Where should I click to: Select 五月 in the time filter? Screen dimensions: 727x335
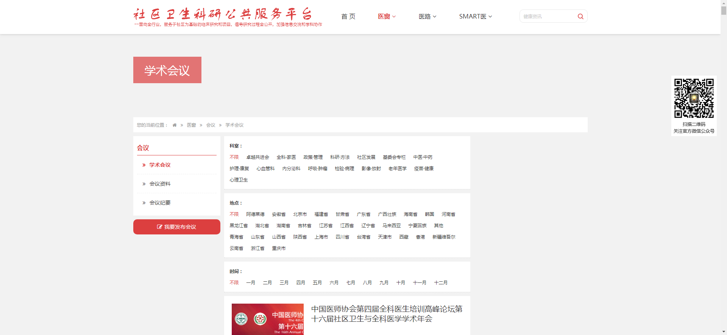pyautogui.click(x=317, y=283)
